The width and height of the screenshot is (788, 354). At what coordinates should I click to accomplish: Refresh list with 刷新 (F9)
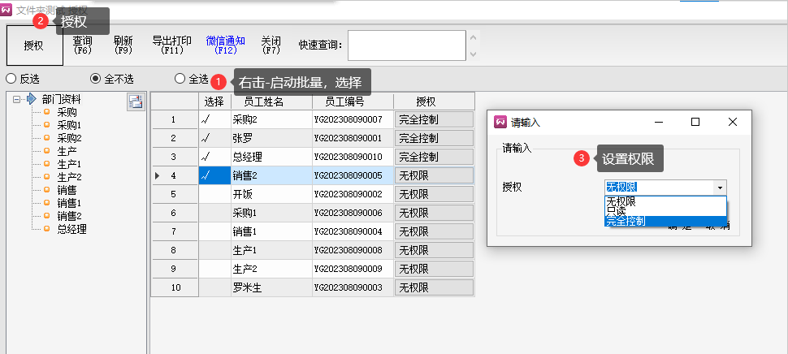pos(123,45)
